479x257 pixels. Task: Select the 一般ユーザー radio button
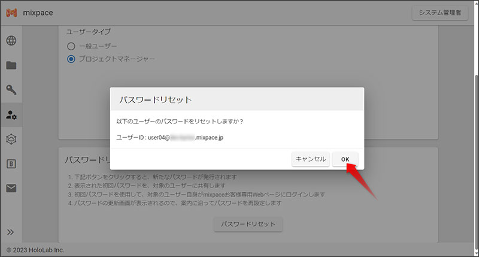[x=71, y=46]
